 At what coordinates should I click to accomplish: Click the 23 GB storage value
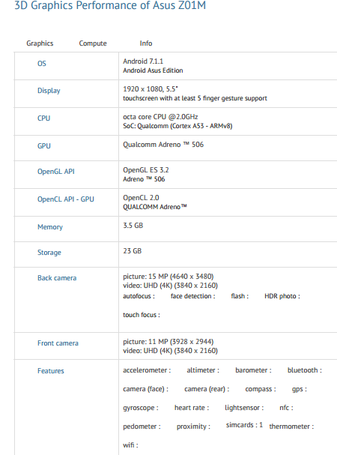(133, 250)
